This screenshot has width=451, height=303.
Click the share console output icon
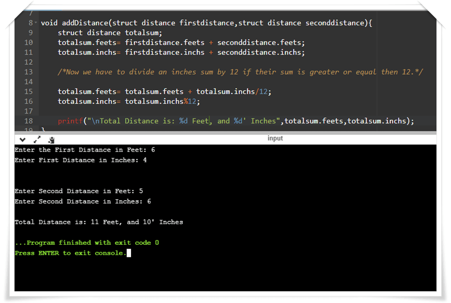51,140
